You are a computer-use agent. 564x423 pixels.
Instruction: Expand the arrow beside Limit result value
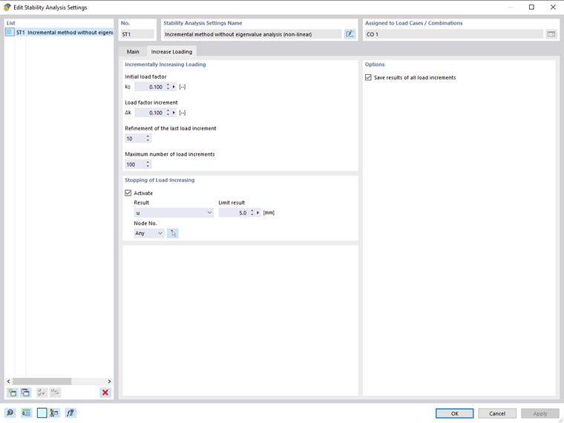pos(258,213)
